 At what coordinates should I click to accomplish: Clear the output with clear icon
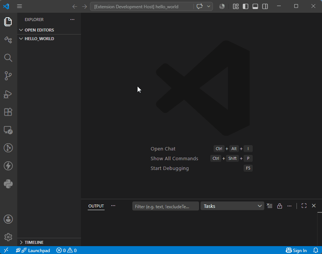(x=270, y=206)
